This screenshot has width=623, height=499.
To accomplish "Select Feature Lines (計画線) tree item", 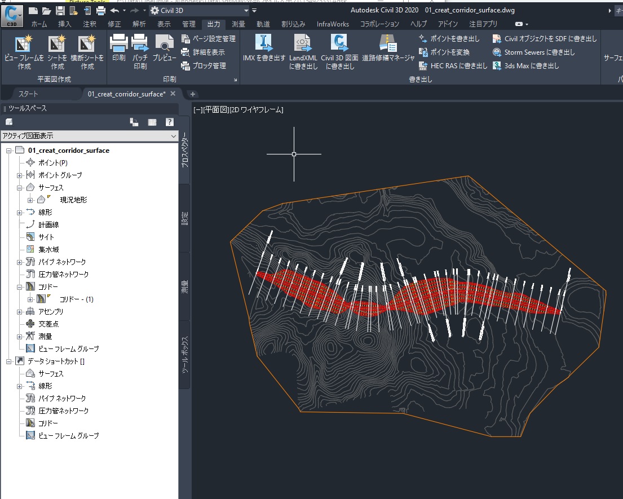I will point(48,225).
